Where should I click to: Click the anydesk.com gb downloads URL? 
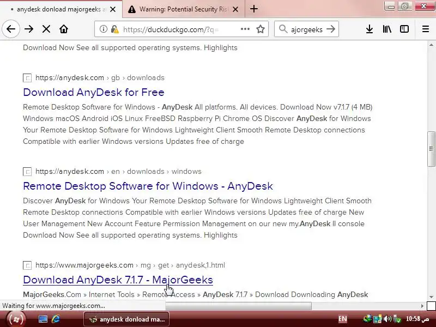tap(100, 77)
